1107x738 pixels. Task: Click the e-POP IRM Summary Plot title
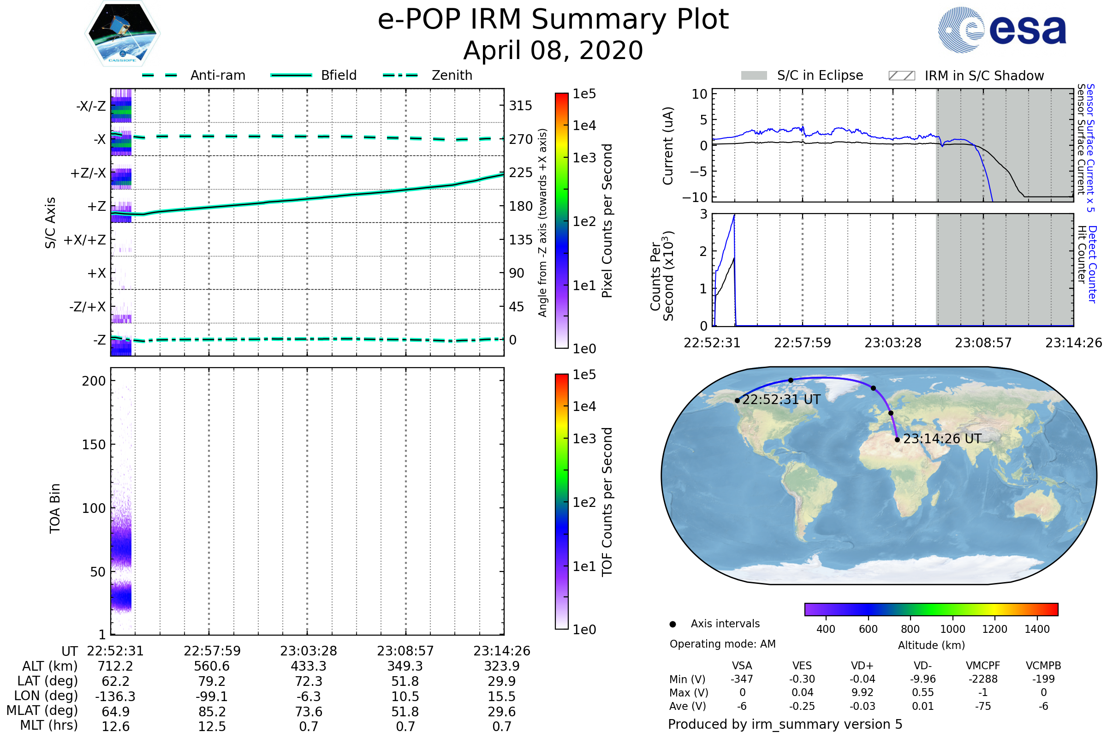pyautogui.click(x=553, y=20)
